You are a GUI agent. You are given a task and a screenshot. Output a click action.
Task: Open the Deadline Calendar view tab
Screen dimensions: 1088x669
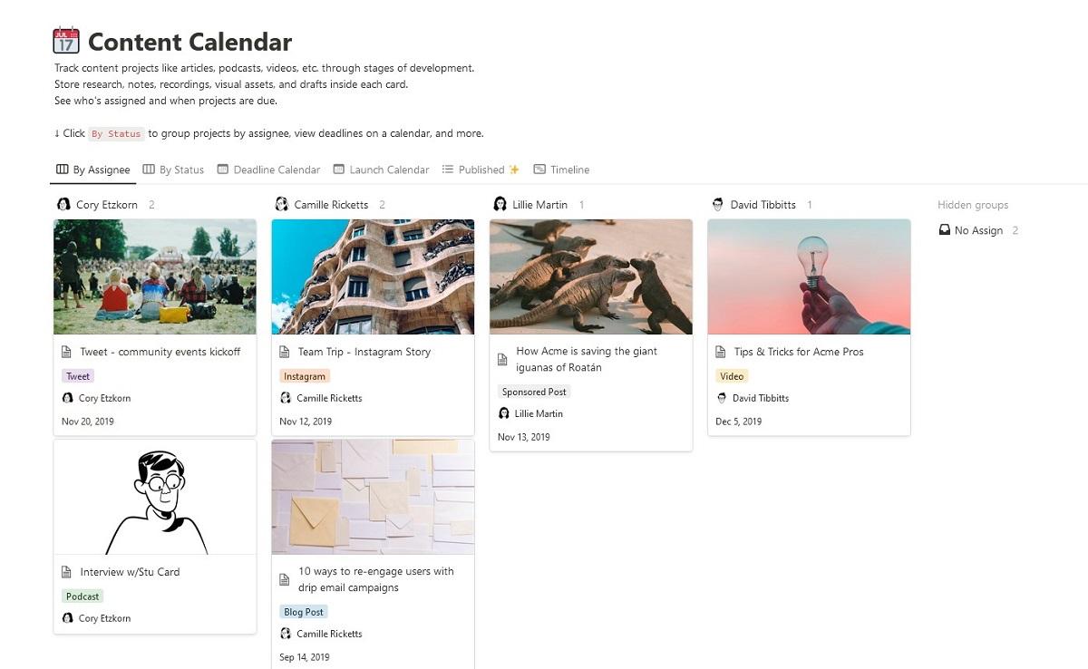(x=268, y=170)
